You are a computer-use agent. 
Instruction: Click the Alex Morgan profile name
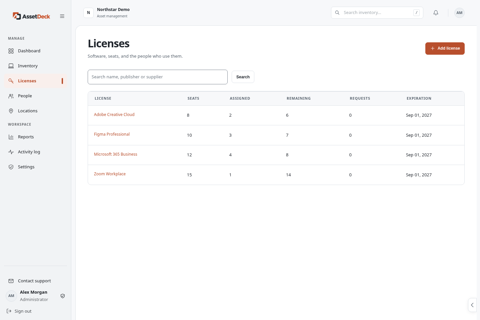(x=34, y=292)
